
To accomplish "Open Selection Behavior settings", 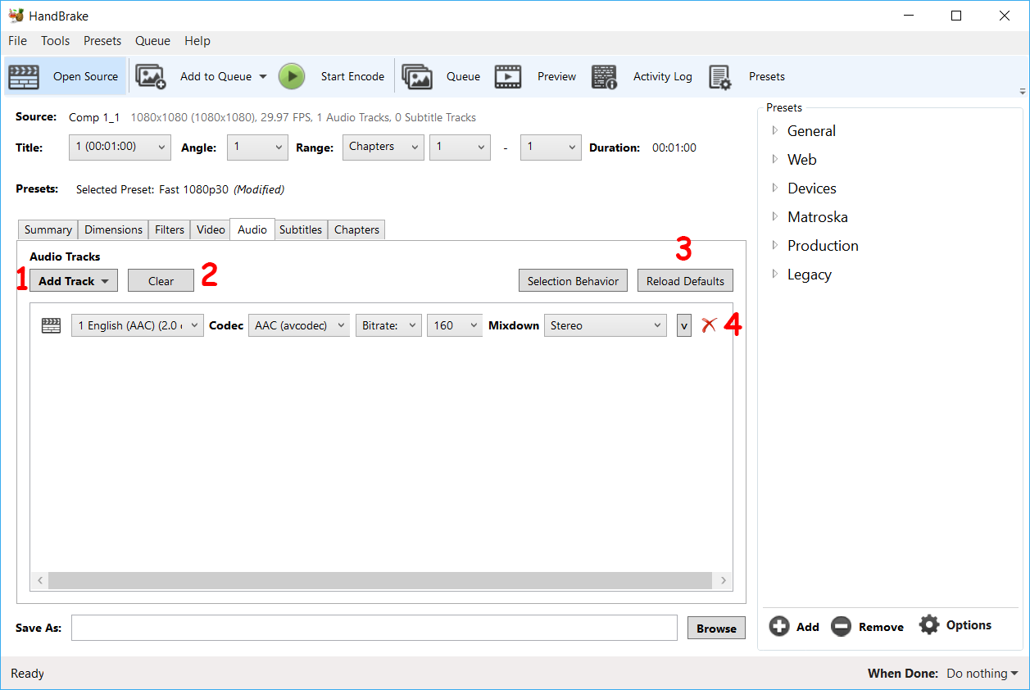I will pos(574,281).
